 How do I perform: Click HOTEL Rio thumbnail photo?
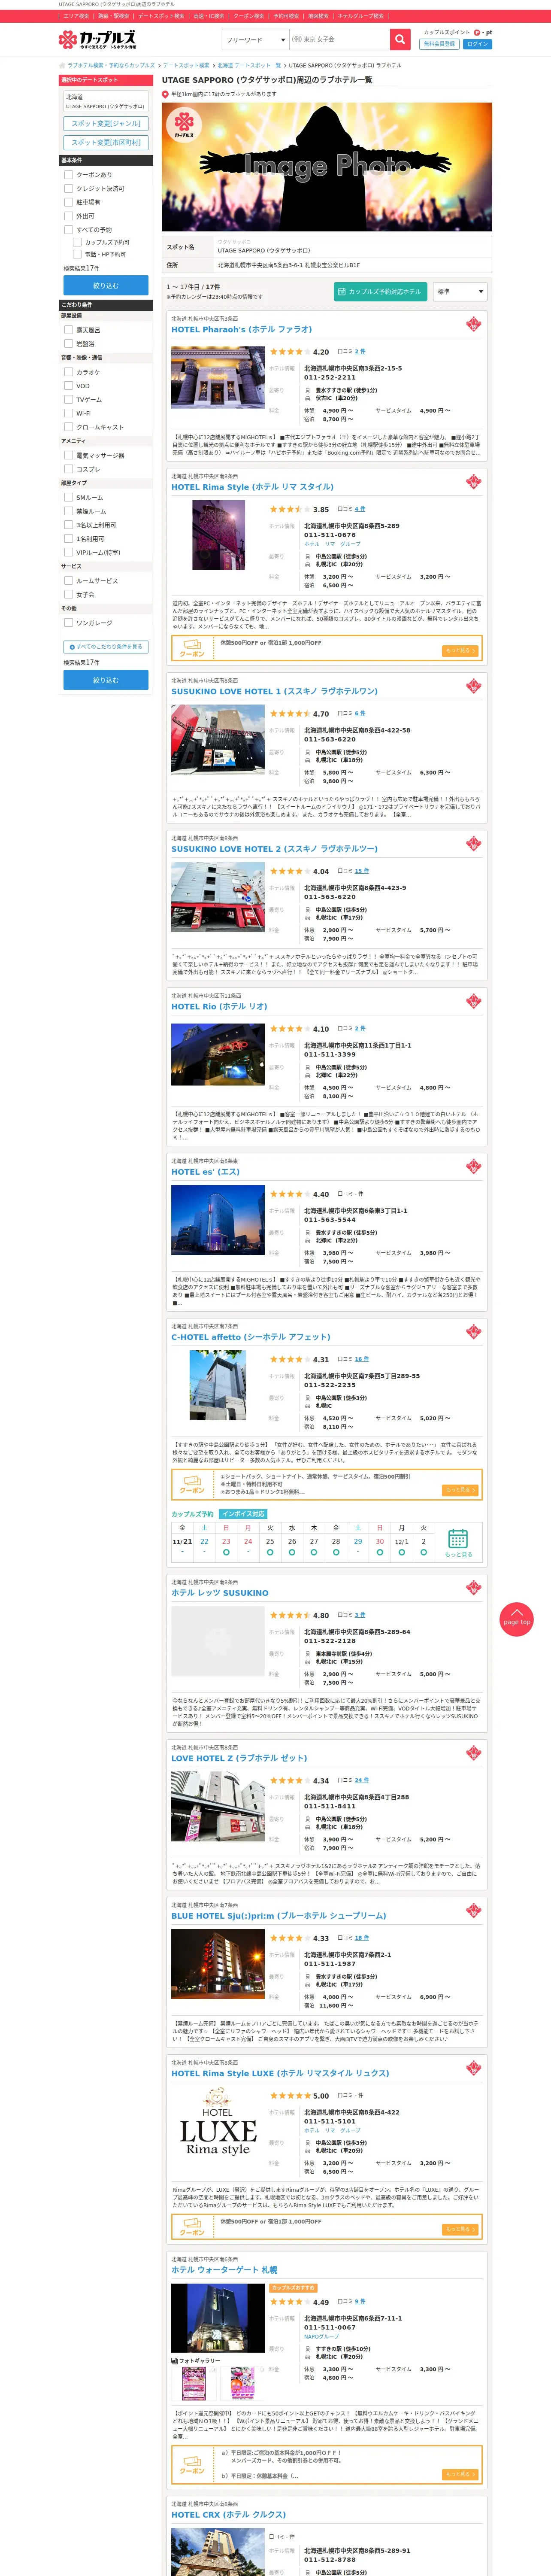(218, 1054)
